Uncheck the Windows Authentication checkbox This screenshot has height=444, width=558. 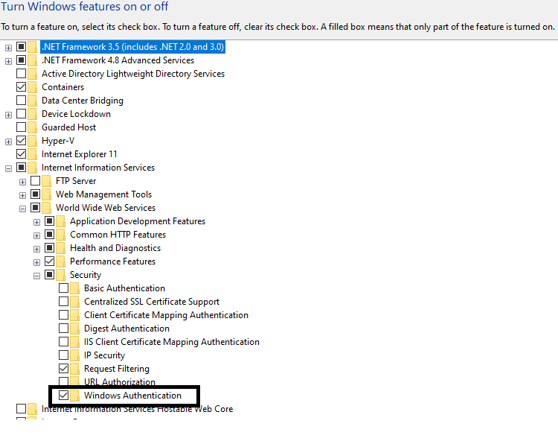click(x=64, y=395)
